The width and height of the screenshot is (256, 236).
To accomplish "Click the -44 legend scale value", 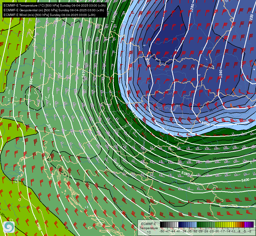I will coord(173,231).
